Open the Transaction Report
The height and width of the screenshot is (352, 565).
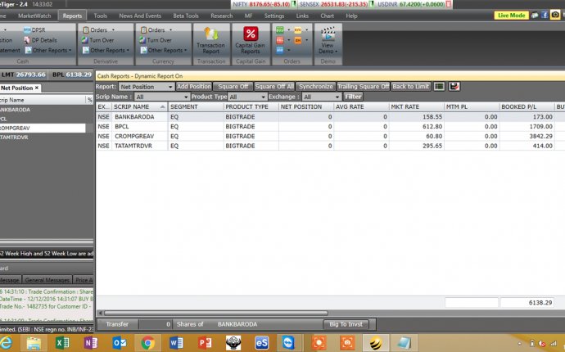click(210, 40)
